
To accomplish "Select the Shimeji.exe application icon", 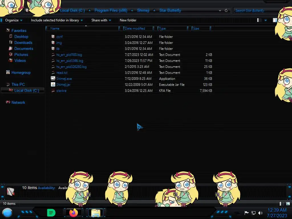I will tap(53, 78).
